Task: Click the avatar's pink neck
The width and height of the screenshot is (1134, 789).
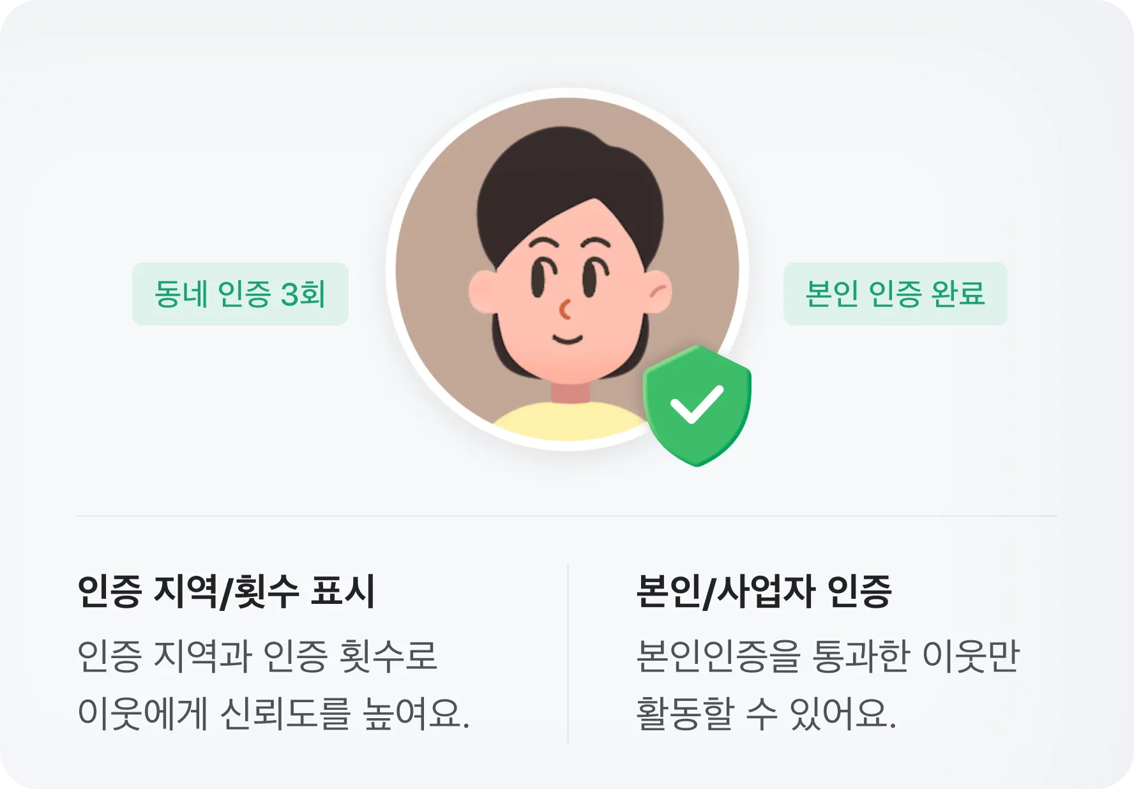Action: tap(570, 391)
